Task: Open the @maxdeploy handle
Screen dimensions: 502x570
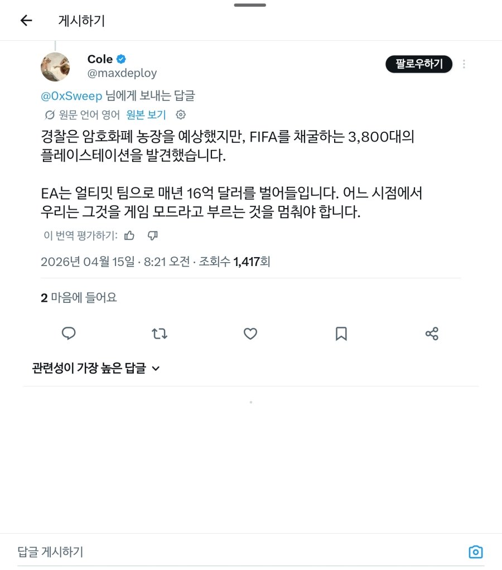Action: 122,73
